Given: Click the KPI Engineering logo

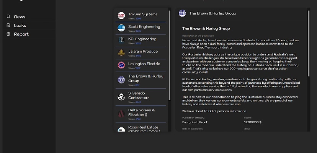Looking at the screenshot, I should point(121,40).
